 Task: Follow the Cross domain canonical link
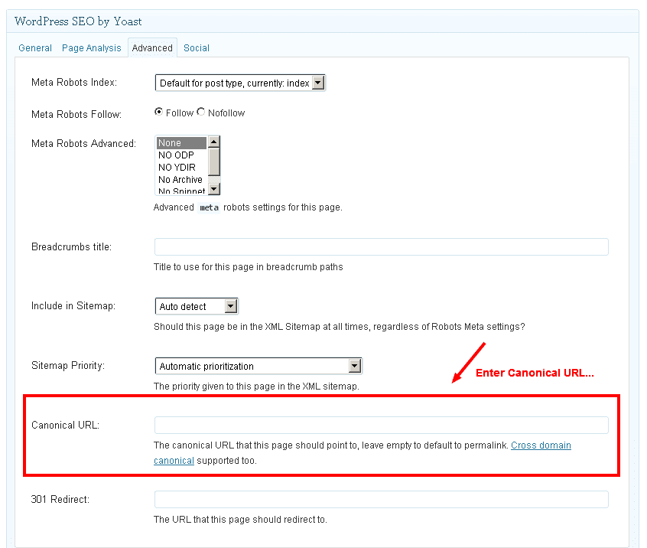[541, 445]
